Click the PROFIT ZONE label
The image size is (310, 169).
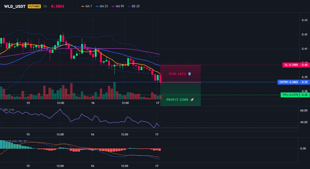[x=177, y=100]
